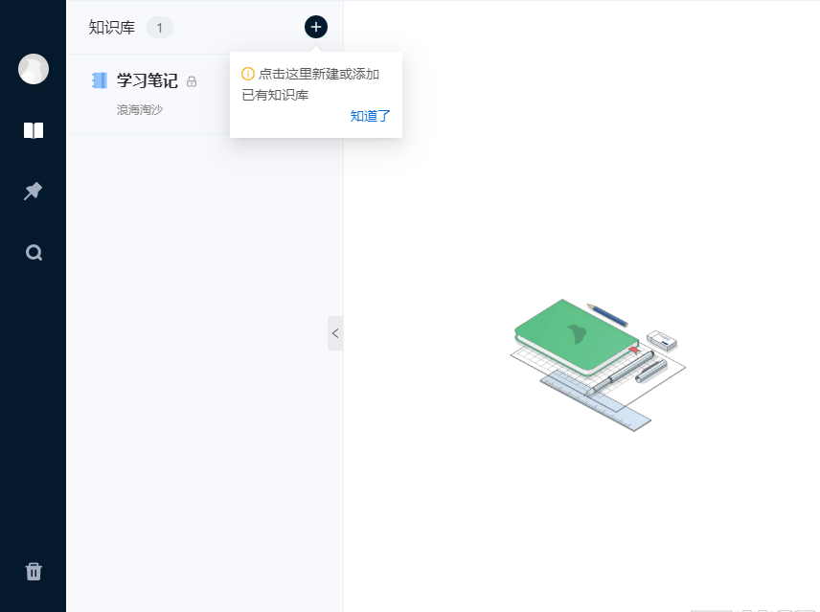Click the blue pencil in the illustration
This screenshot has height=612, width=820.
pyautogui.click(x=607, y=314)
